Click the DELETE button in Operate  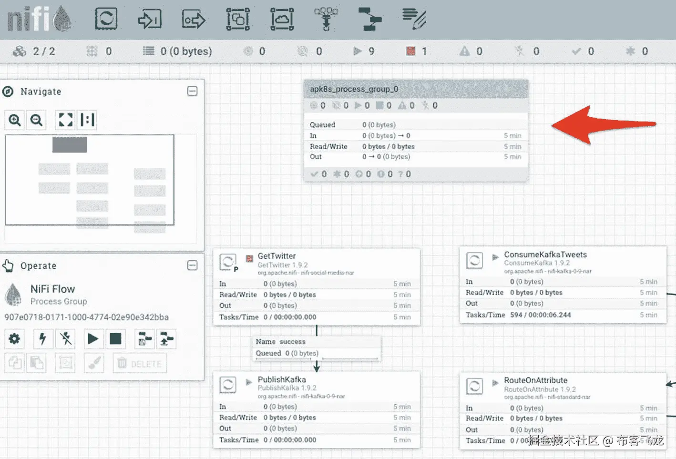140,363
